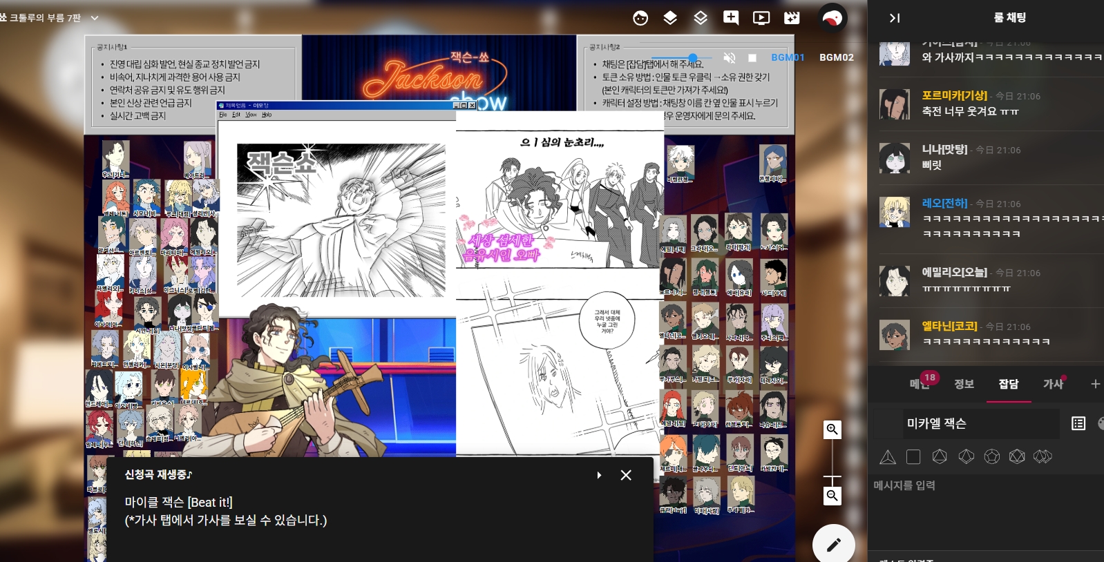Image resolution: width=1104 pixels, height=562 pixels.
Task: Add a new chat tab plus icon
Action: pos(1095,384)
